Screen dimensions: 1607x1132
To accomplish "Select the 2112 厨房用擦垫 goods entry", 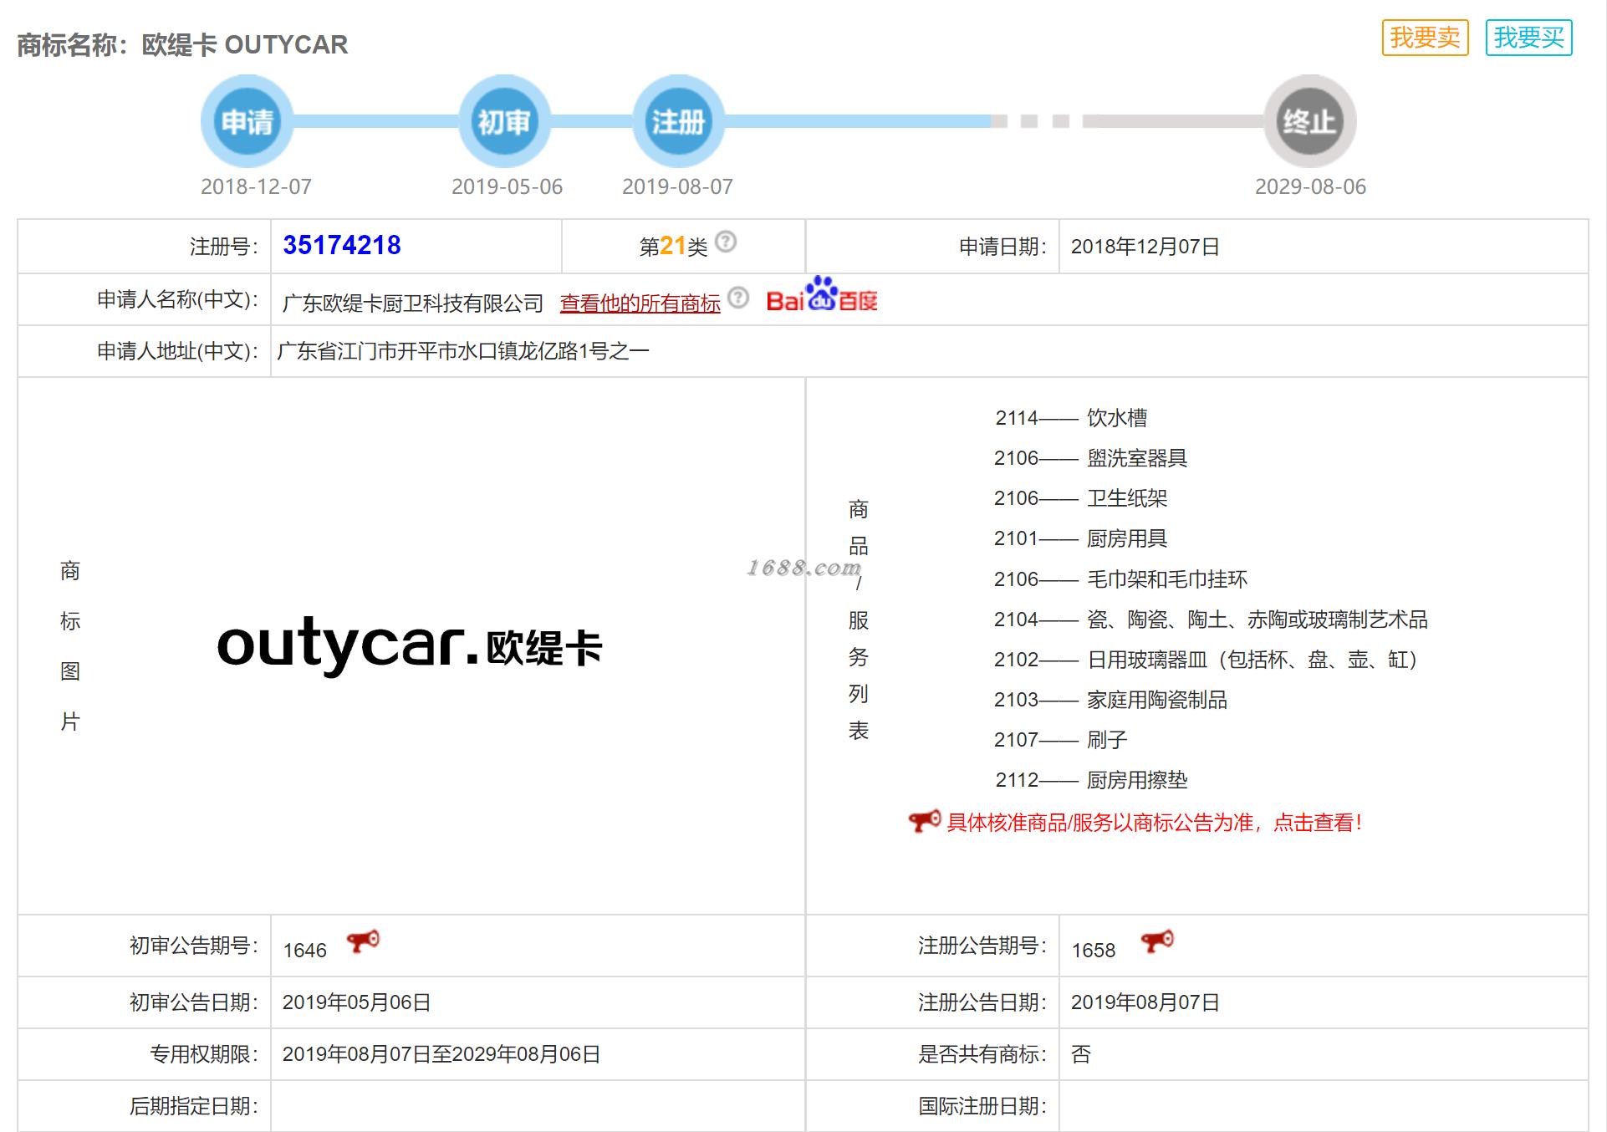I will click(1091, 780).
